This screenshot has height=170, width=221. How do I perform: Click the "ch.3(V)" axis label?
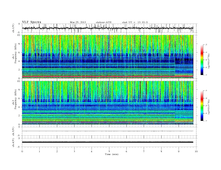(x=13, y=131)
